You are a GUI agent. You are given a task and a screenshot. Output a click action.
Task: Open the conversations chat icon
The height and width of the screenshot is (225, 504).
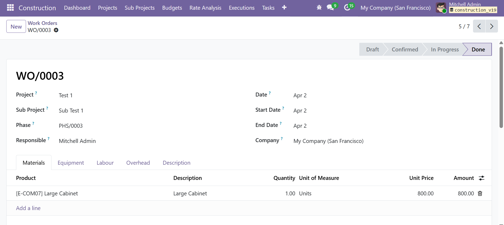(330, 8)
